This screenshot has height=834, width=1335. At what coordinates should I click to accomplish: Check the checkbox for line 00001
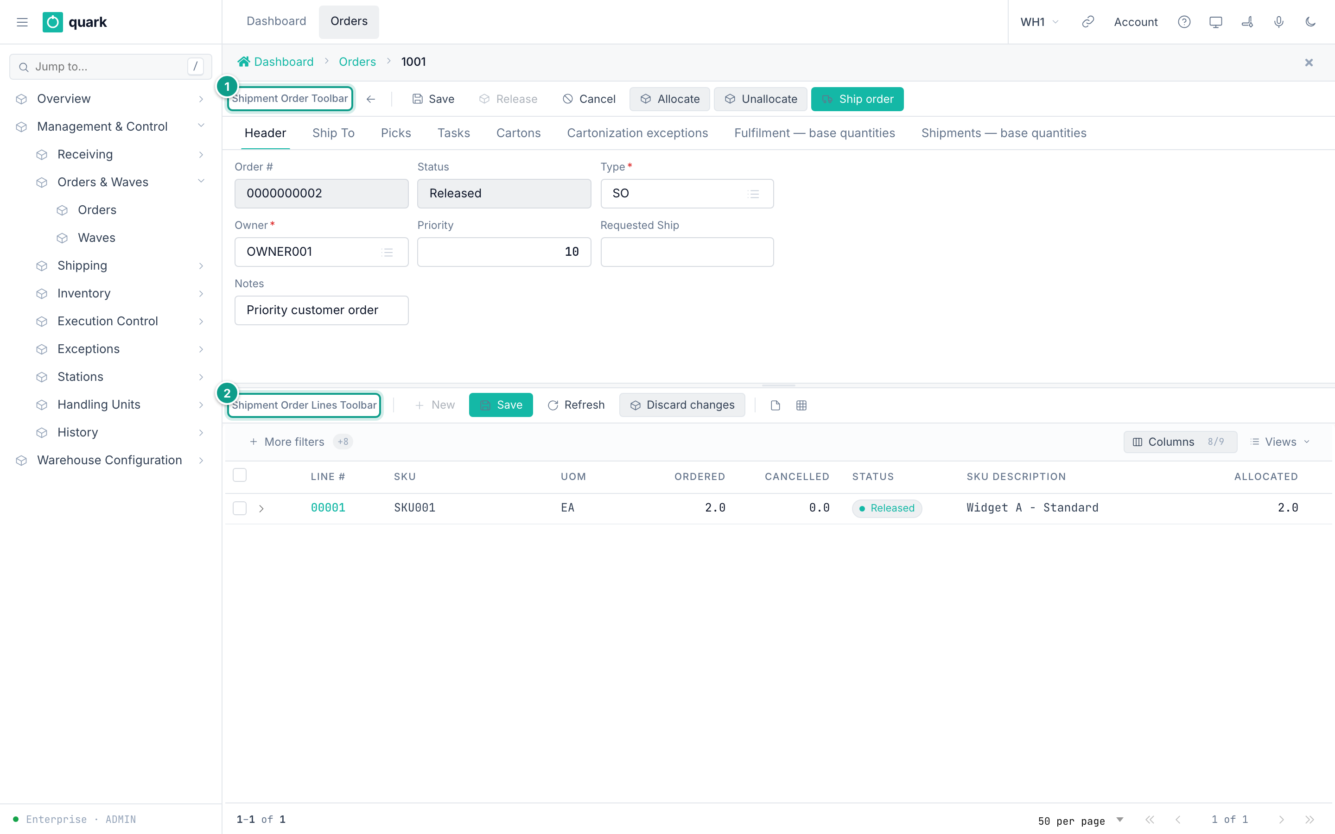tap(239, 508)
